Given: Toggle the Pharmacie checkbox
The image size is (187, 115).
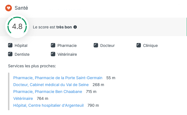Looking at the screenshot, I should click(53, 46).
